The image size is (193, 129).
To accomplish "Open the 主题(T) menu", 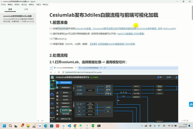I will point(38,5).
